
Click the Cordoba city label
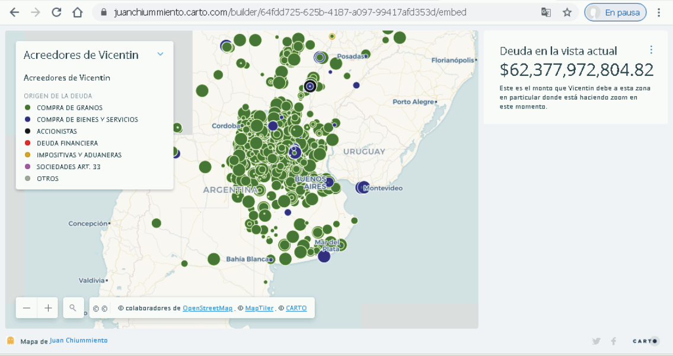point(226,126)
